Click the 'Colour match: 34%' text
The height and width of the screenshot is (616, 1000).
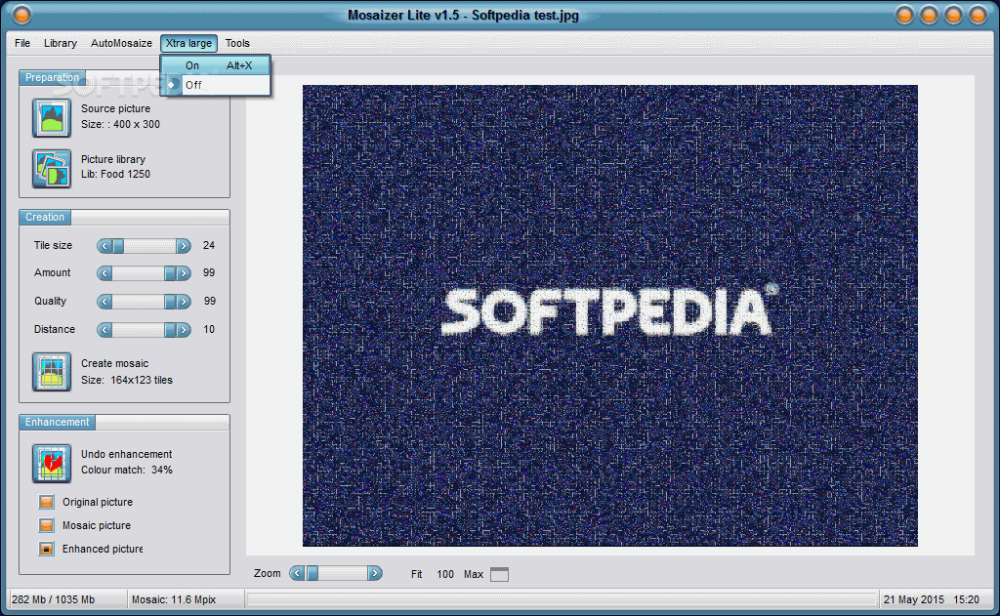point(126,470)
